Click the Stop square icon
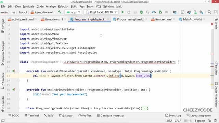The height and width of the screenshot is (123, 219). (167, 12)
